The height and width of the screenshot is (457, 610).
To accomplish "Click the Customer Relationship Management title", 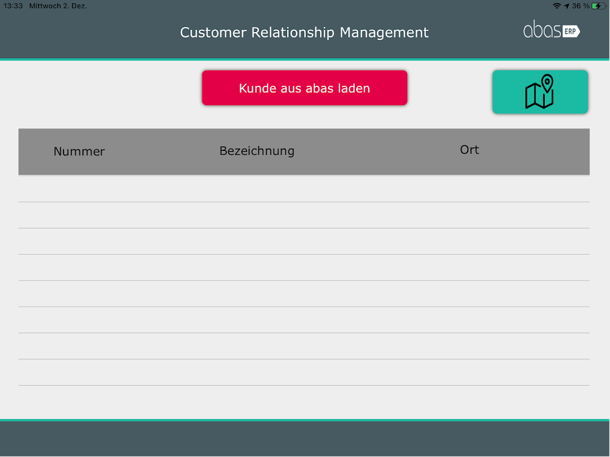I will 304,32.
